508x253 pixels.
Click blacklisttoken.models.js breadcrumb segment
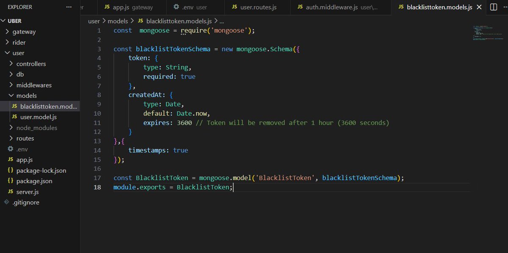tap(179, 21)
